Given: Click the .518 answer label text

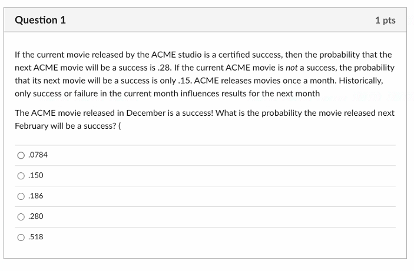Looking at the screenshot, I should [36, 237].
